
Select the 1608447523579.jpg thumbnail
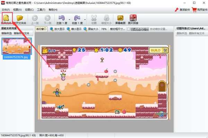pyautogui.click(x=17, y=46)
